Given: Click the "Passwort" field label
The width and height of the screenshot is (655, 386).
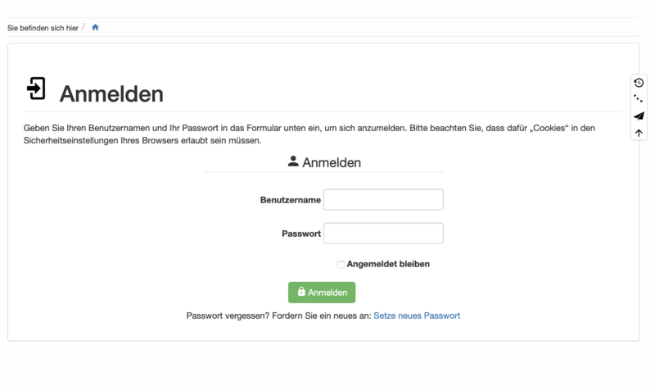Looking at the screenshot, I should point(301,234).
